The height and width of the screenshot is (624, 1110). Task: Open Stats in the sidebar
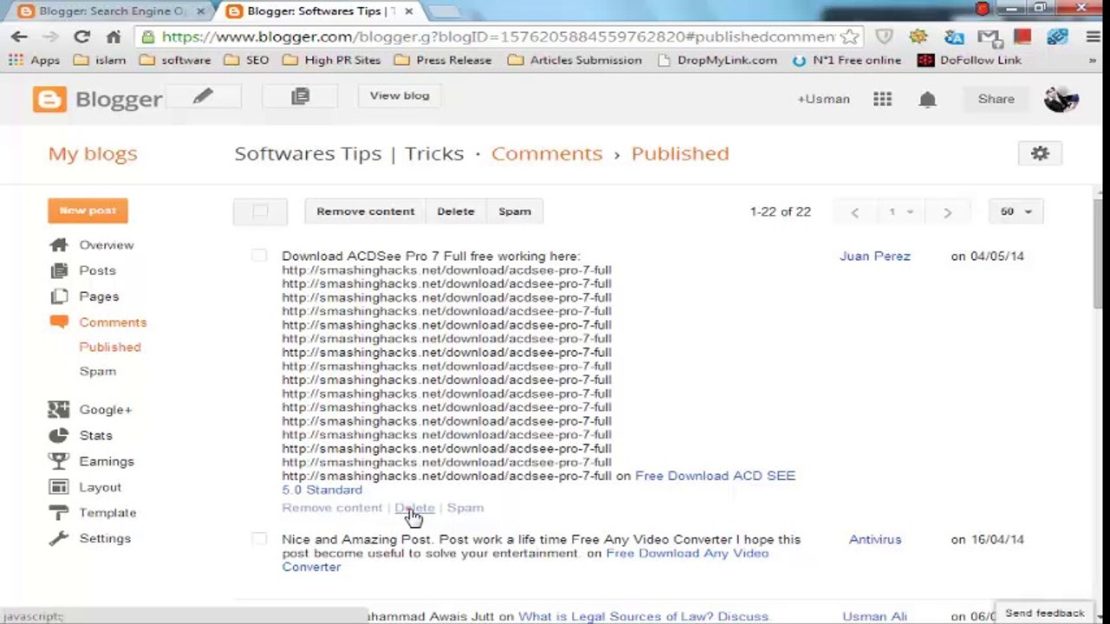point(95,435)
